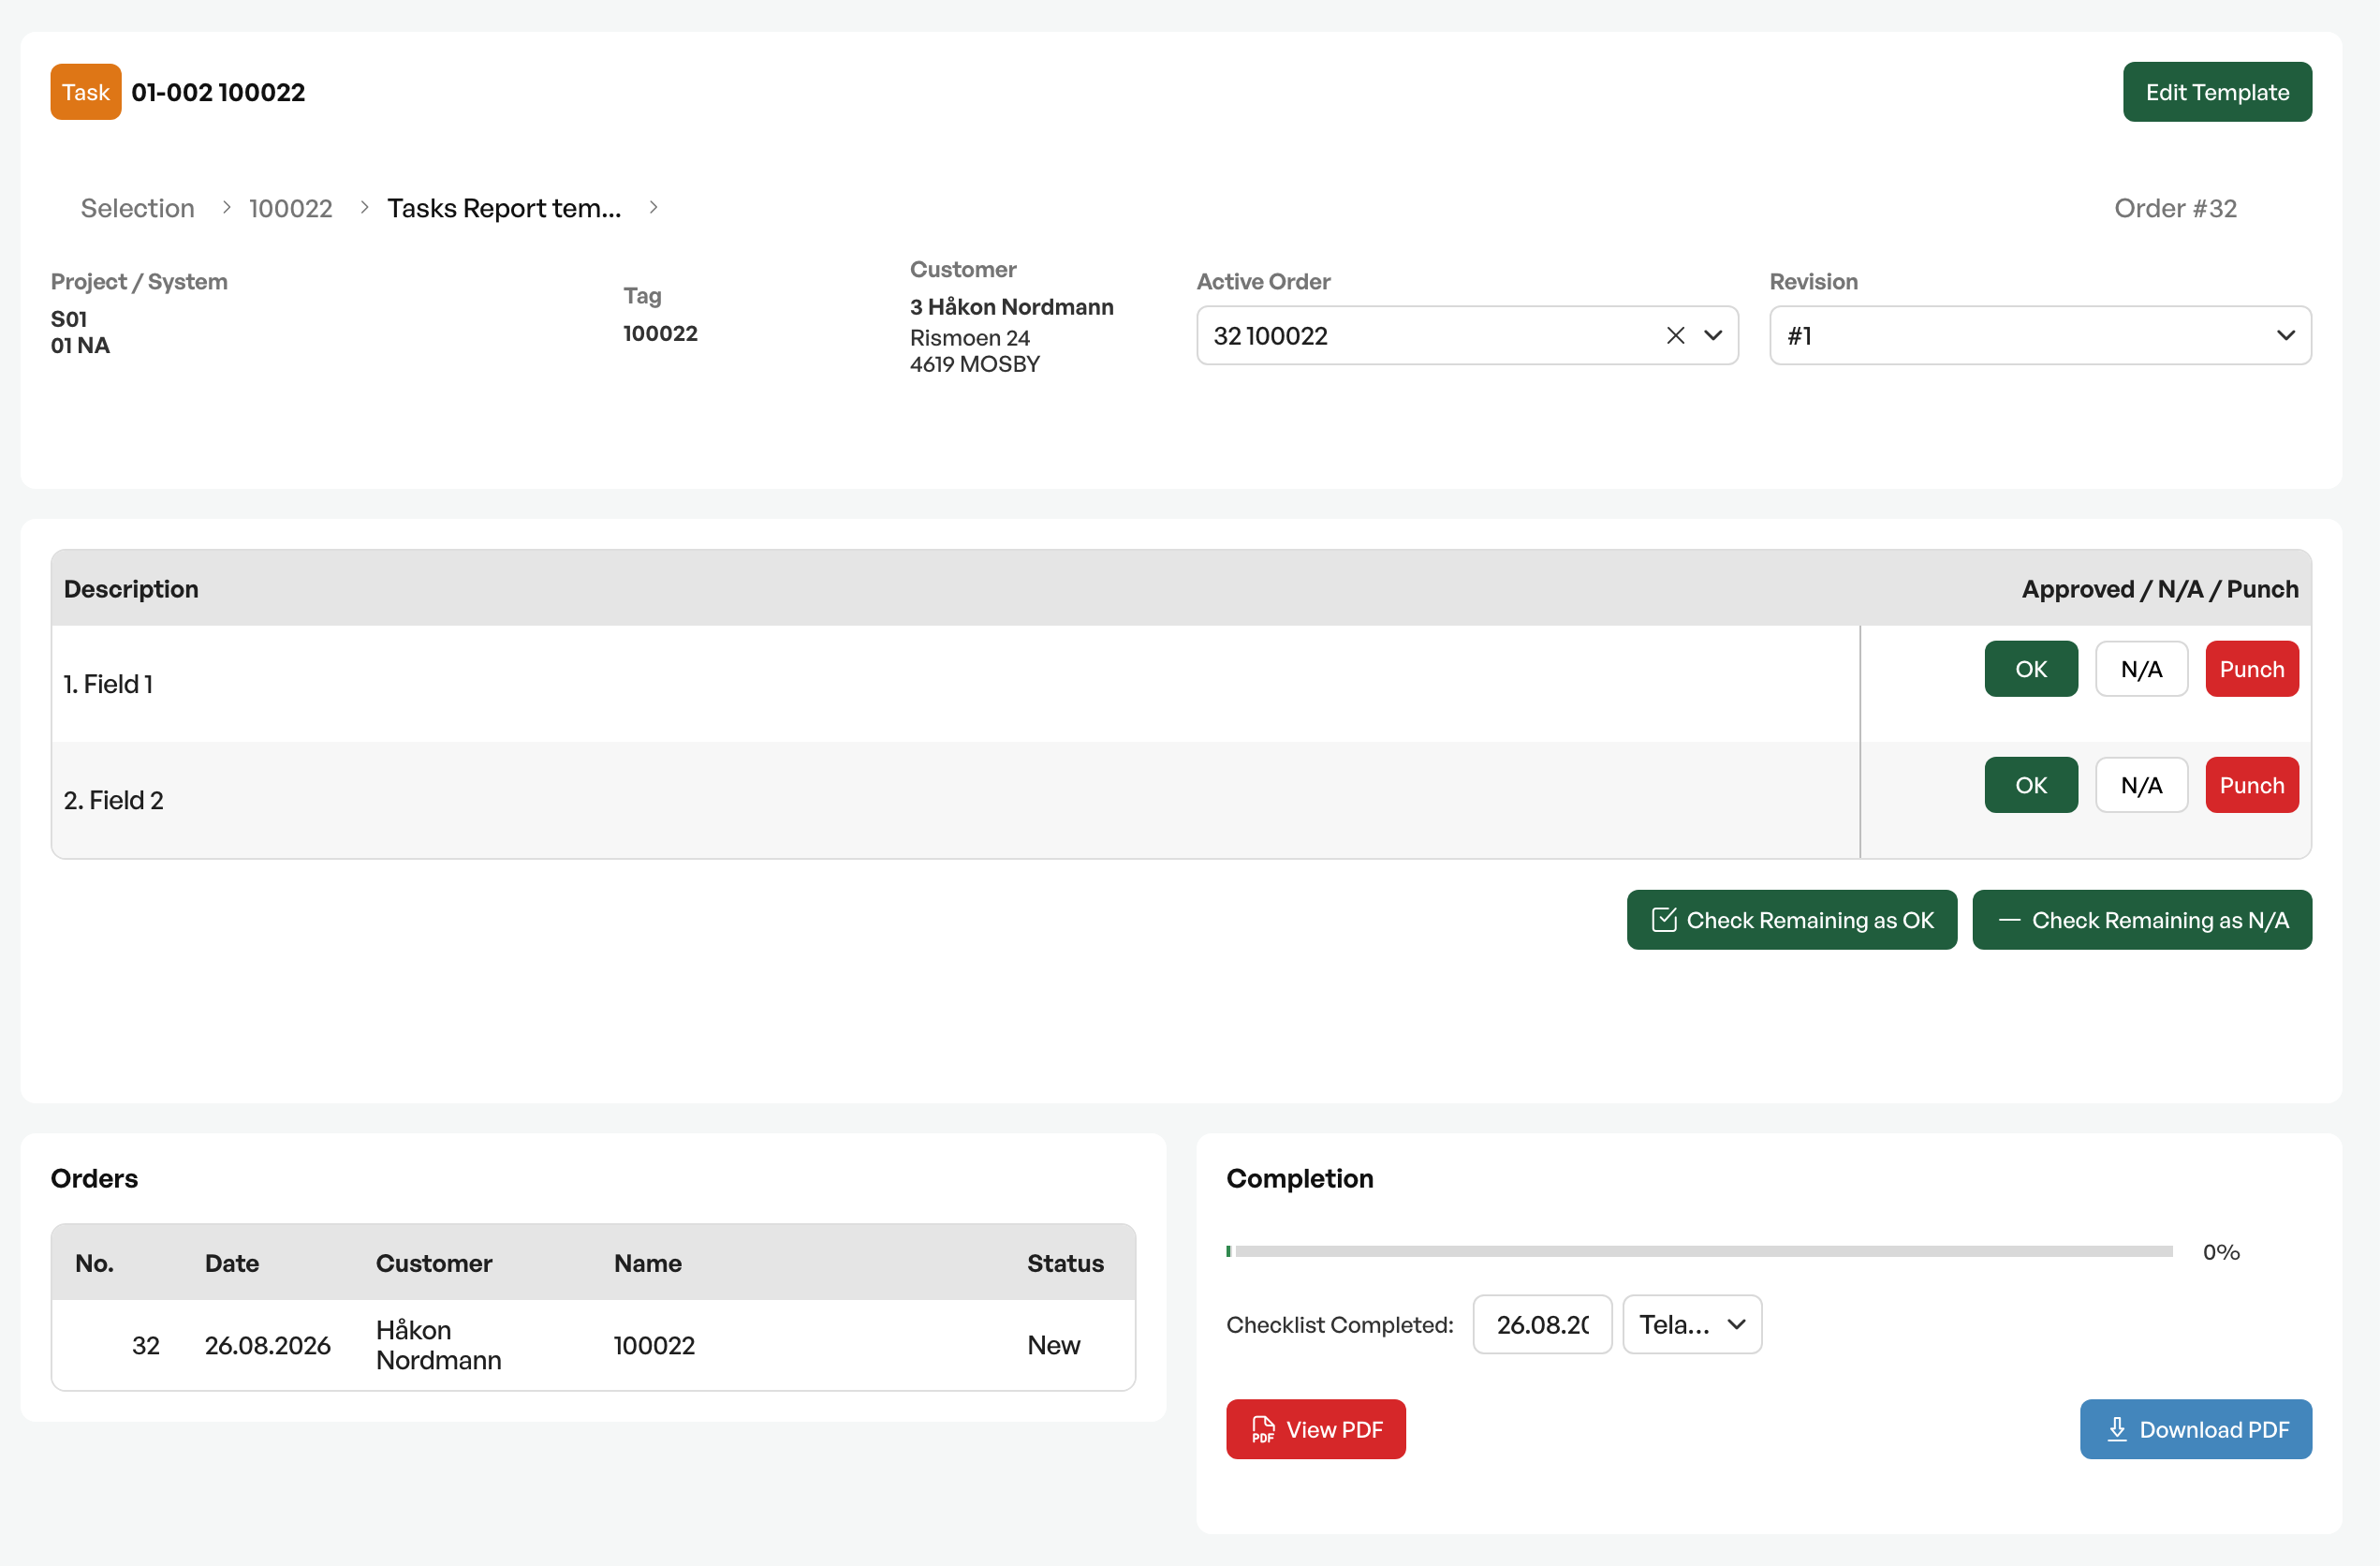Click chevron after Tasks Report tem... breadcrumb
Screen dimensions: 2380x1566
tap(653, 207)
